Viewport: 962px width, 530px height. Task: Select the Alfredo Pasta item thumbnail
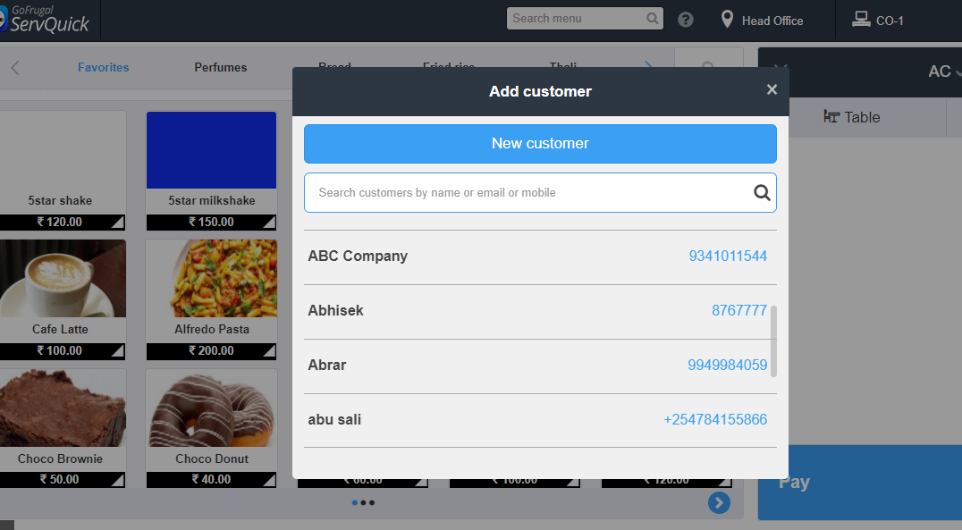(211, 278)
